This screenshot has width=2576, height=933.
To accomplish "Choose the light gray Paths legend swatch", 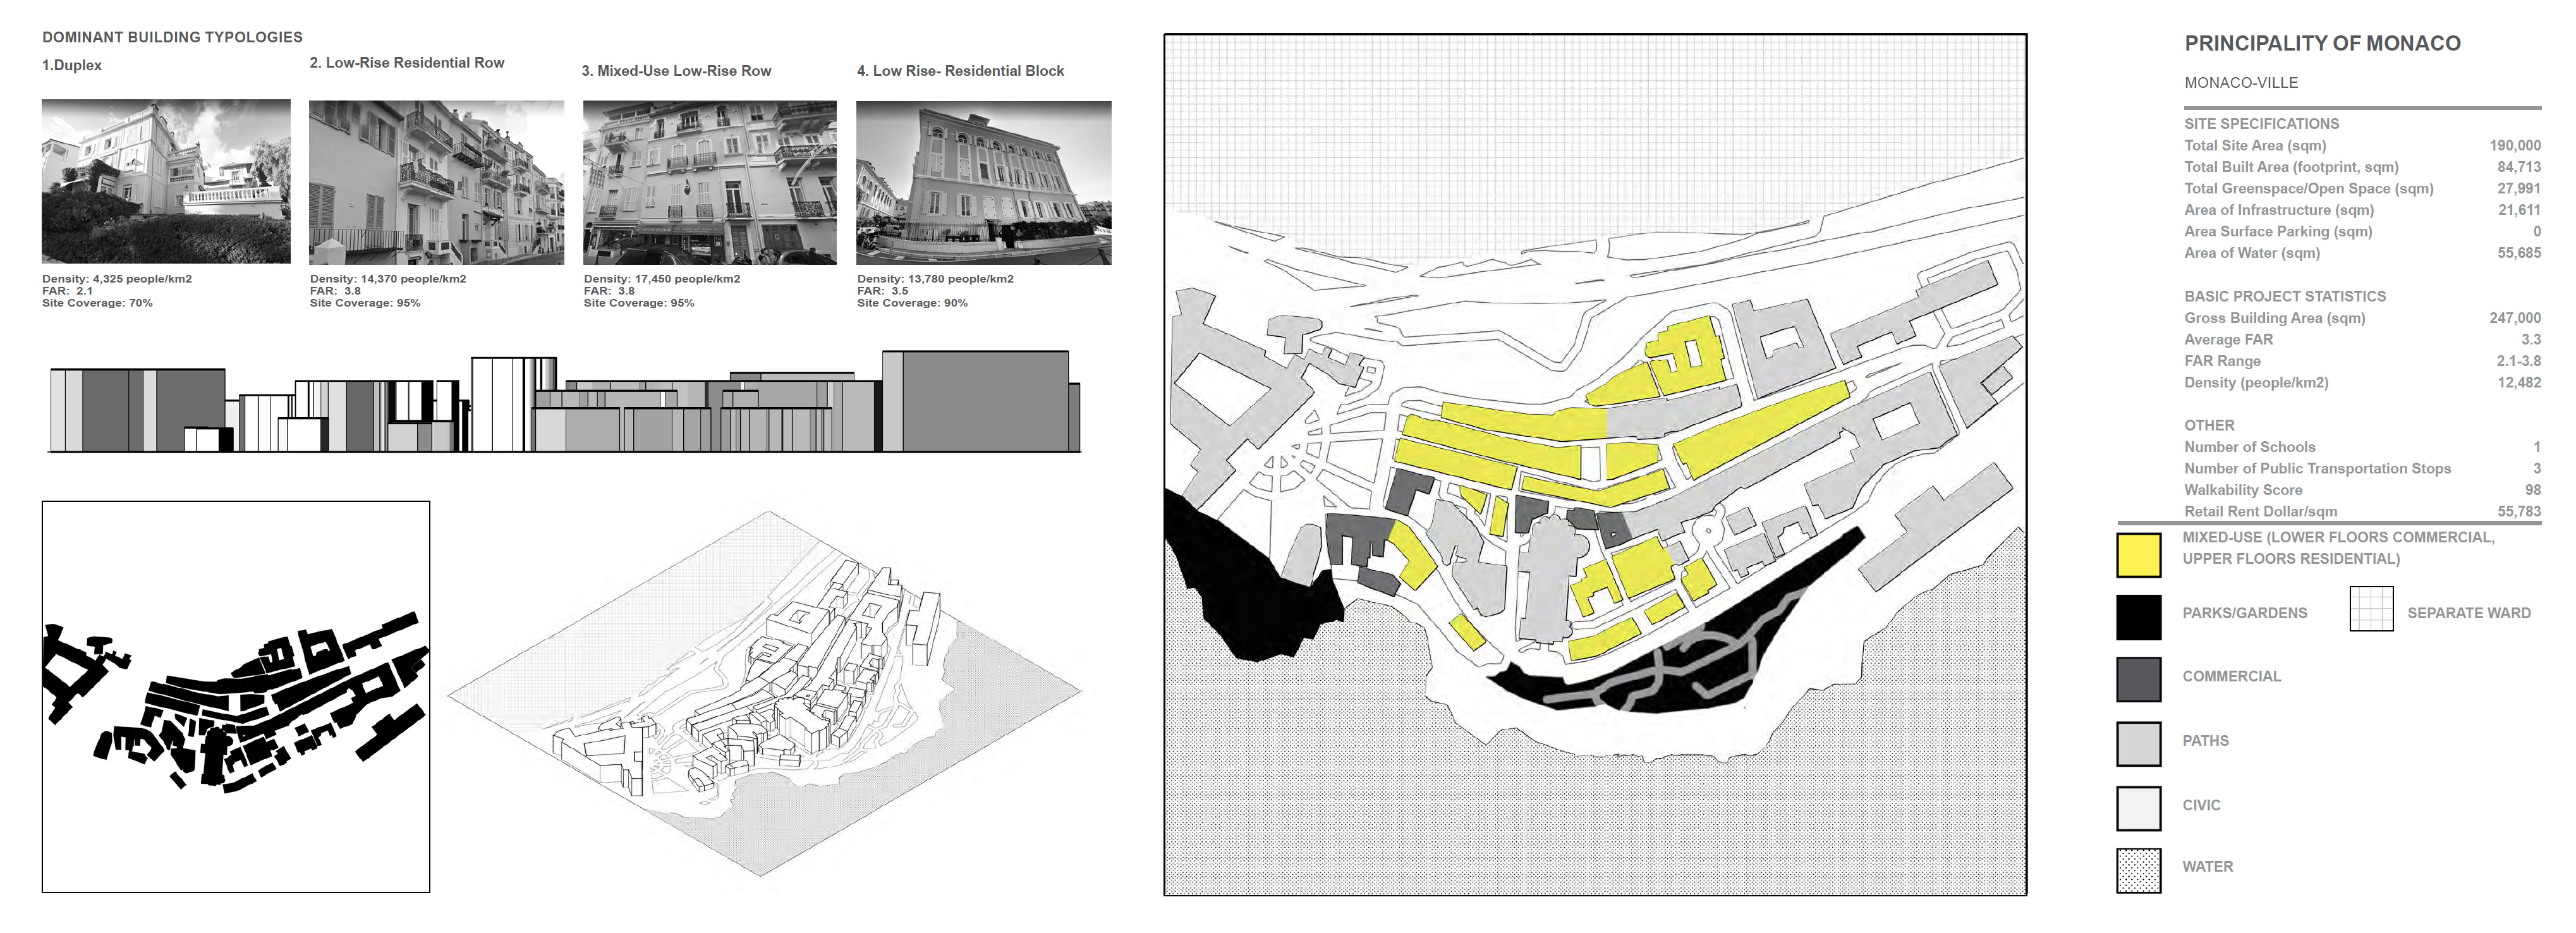I will point(2138,744).
